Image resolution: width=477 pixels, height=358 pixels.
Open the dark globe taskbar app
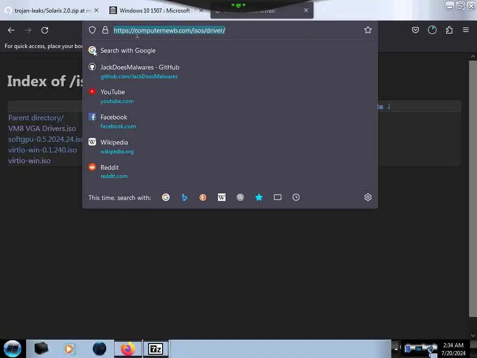[x=99, y=349]
